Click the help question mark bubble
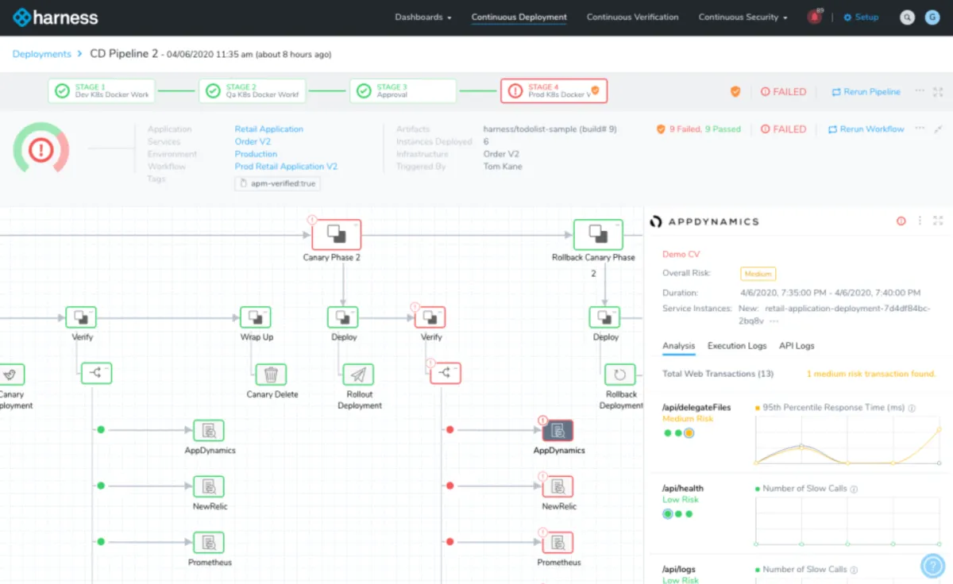Screen dimensions: 953x584 coord(932,565)
